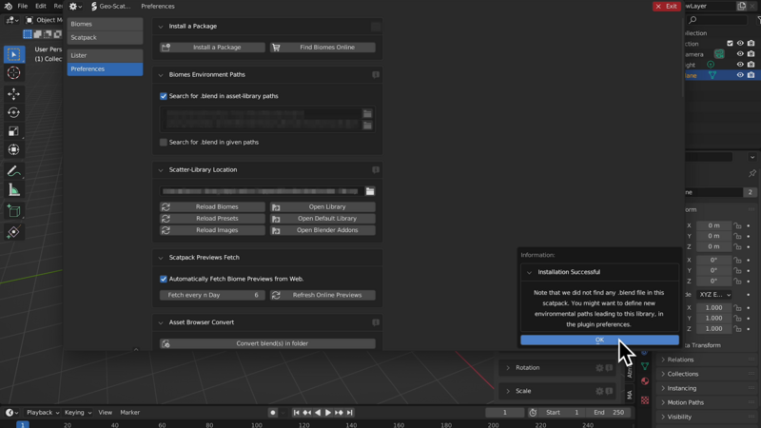
Task: Open the Blender logo menu
Action: [x=9, y=7]
